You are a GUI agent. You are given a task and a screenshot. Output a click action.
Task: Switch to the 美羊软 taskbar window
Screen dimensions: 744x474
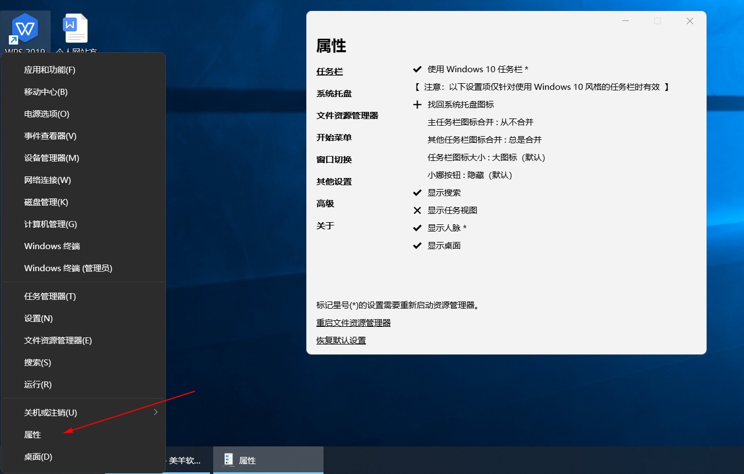pyautogui.click(x=185, y=460)
